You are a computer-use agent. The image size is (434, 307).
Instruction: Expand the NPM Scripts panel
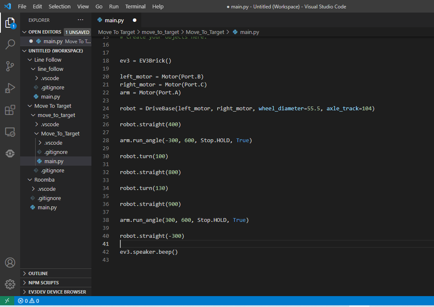click(x=56, y=283)
